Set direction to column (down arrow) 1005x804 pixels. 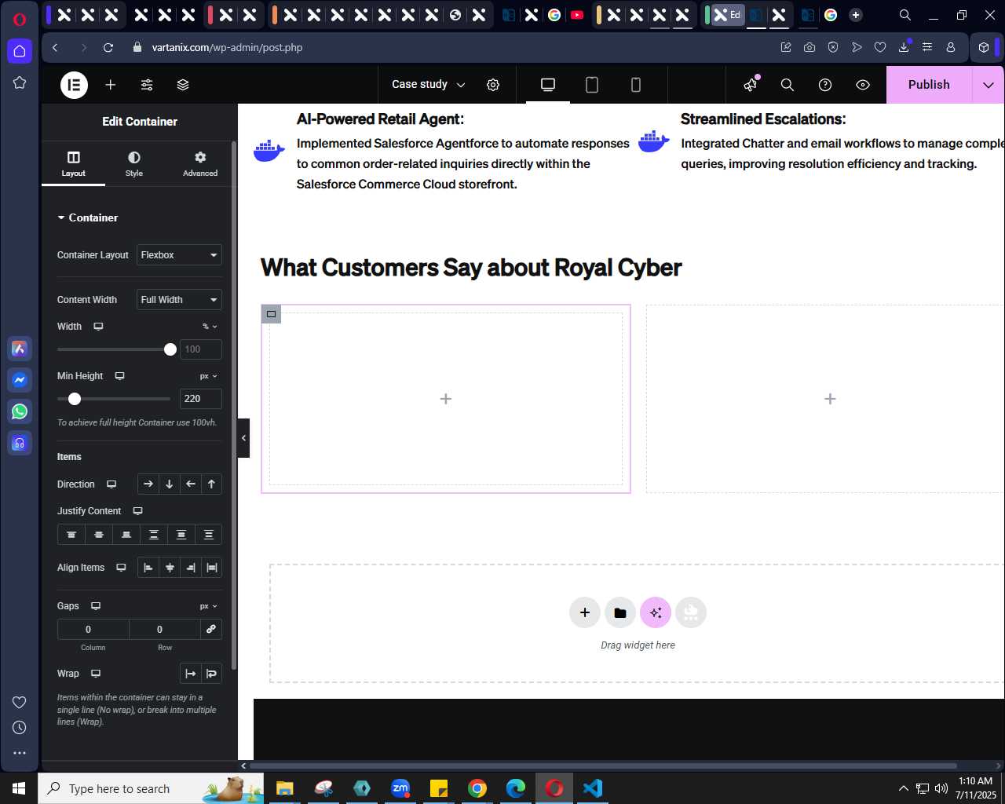pyautogui.click(x=170, y=484)
